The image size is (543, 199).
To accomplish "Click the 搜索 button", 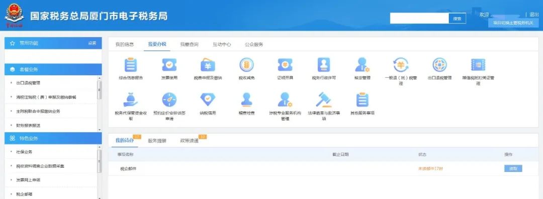I will (457, 19).
